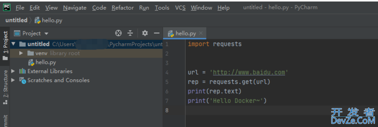Screen dimensions: 378x127
Task: Open the View menu
Action: tap(51, 8)
